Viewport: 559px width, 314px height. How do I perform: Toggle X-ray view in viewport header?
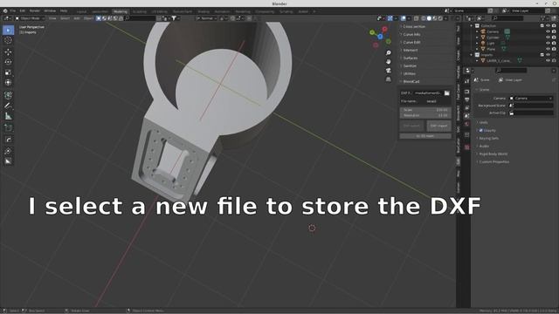click(x=416, y=18)
